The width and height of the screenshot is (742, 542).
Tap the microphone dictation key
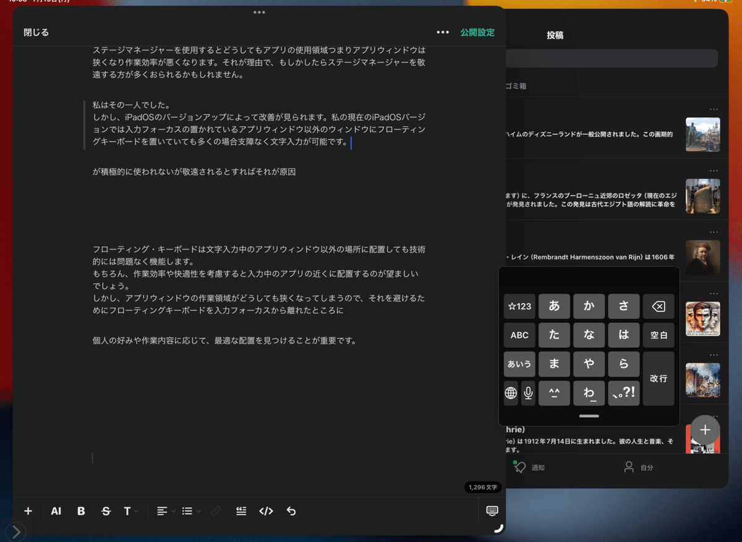point(528,393)
